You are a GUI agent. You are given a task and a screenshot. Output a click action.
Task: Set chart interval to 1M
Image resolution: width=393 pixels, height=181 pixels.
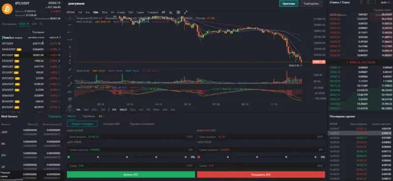80,12
